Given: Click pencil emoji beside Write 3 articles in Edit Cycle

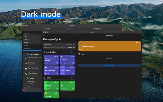Looking at the screenshot, I should 26,74.
